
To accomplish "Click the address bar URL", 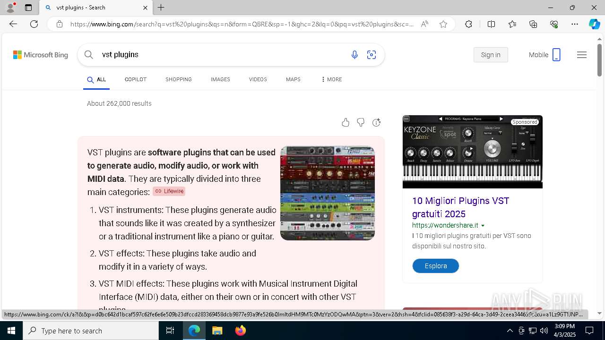I will 242,24.
